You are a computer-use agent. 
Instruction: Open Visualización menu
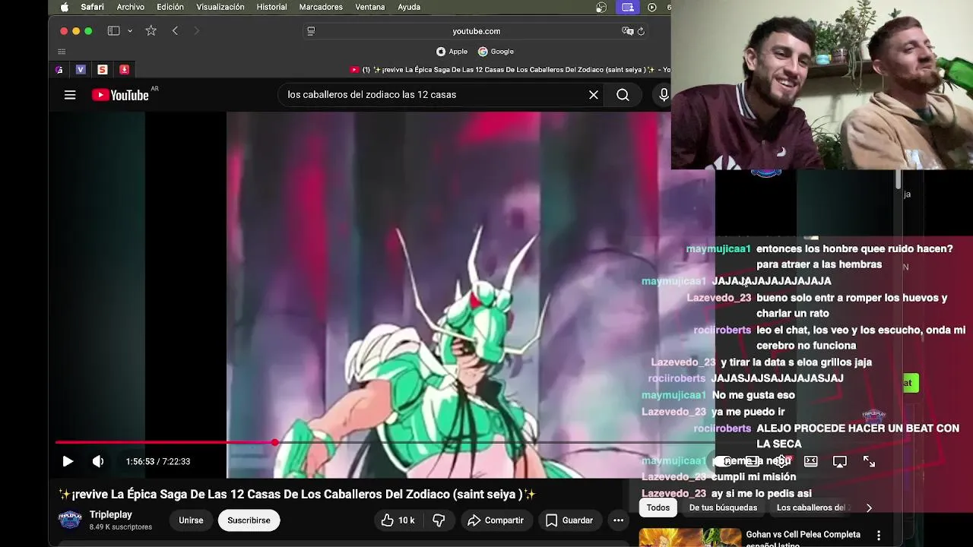(220, 7)
